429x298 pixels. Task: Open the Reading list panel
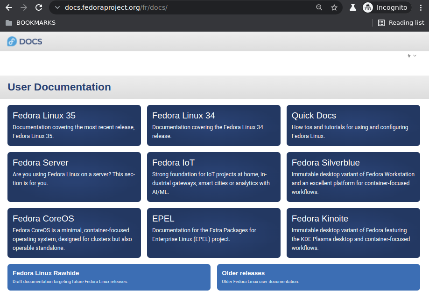click(x=401, y=23)
